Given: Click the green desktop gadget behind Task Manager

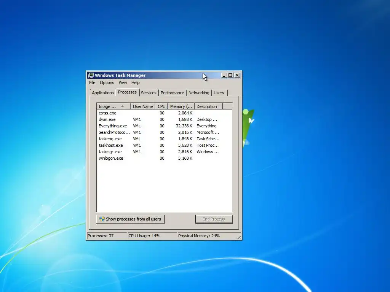Looking at the screenshot, I should [x=248, y=128].
